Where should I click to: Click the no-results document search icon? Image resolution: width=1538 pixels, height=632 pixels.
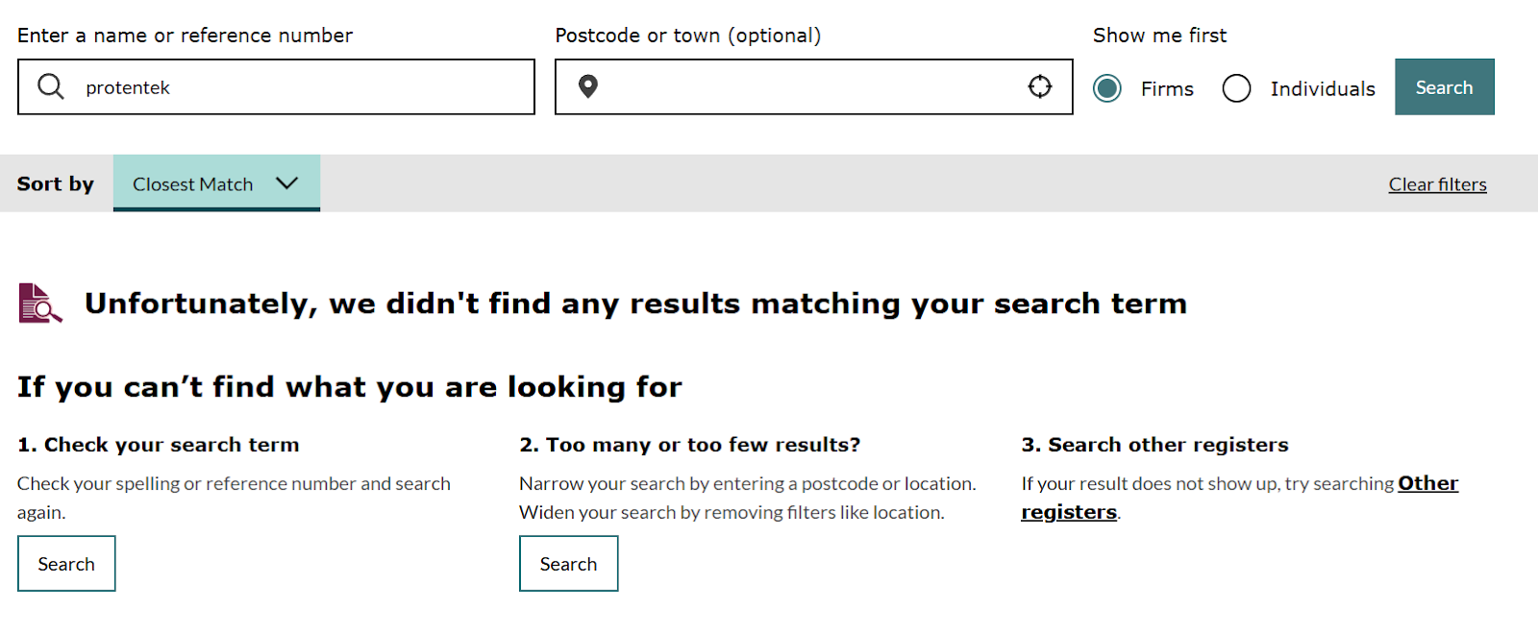[x=40, y=304]
